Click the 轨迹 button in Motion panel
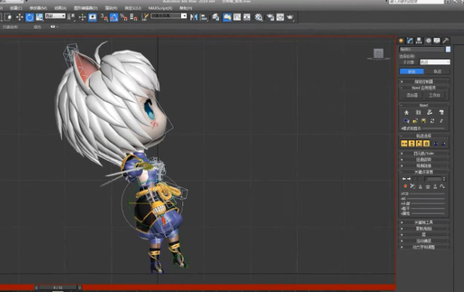 click(438, 72)
